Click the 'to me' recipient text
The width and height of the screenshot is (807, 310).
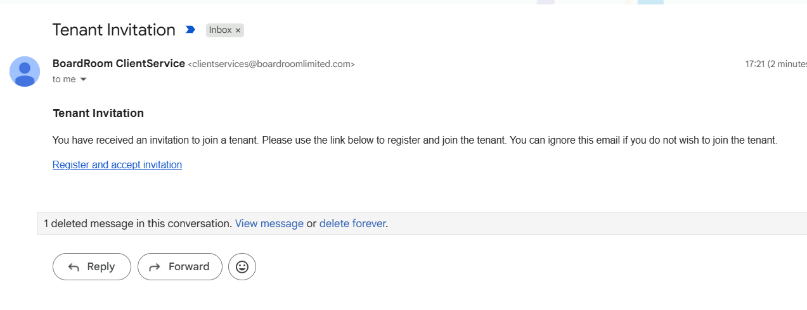[x=64, y=79]
